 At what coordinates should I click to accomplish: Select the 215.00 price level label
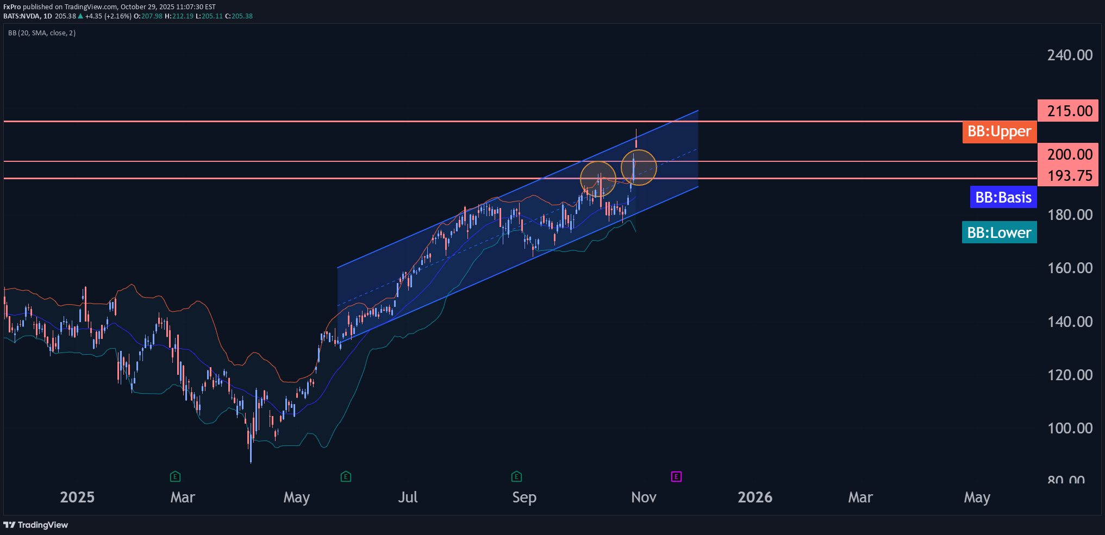click(x=1069, y=111)
